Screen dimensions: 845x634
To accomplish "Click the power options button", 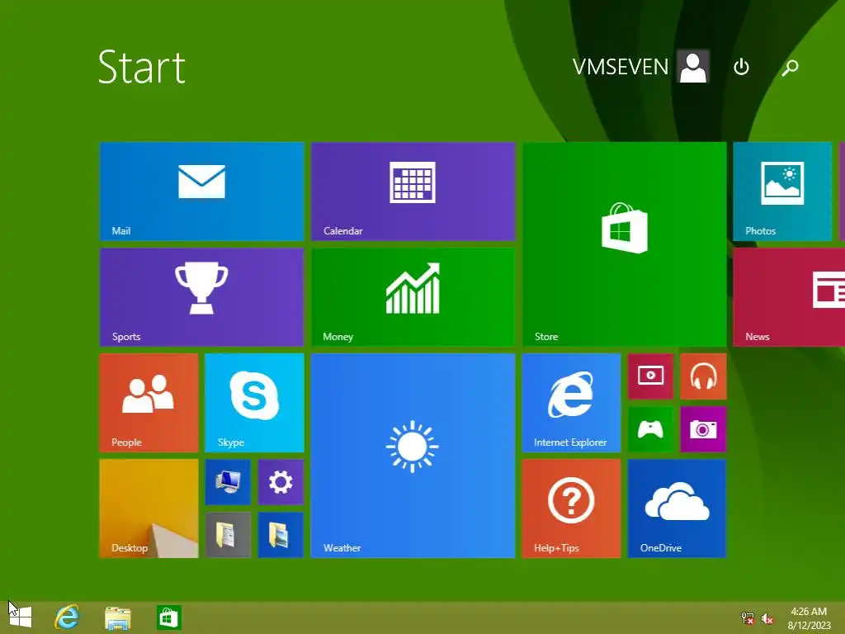I will [x=742, y=67].
